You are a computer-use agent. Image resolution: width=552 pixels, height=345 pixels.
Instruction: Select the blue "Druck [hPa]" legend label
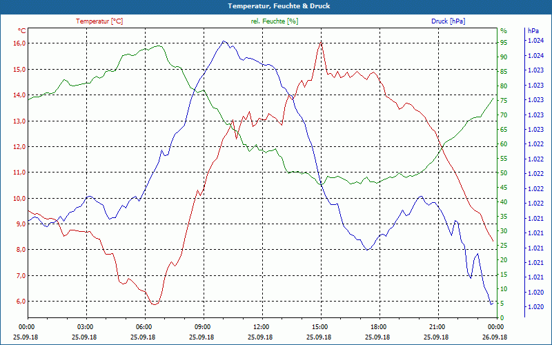tap(448, 21)
